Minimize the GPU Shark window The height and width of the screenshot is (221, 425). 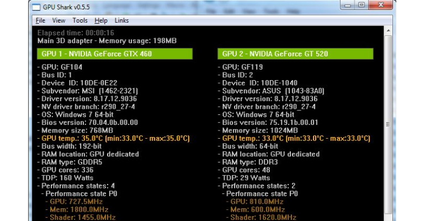click(348, 5)
